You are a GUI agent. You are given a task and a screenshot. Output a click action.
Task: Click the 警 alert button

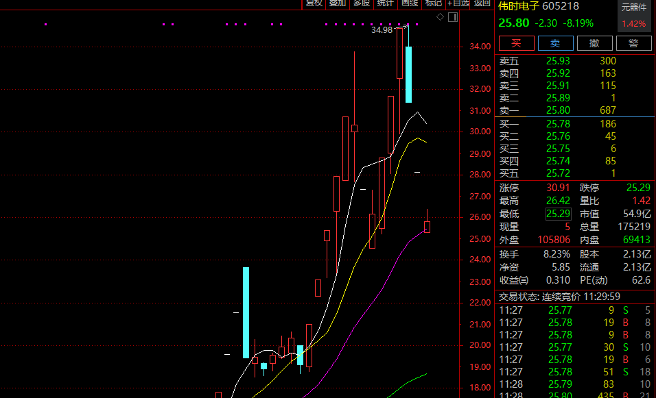tap(633, 43)
